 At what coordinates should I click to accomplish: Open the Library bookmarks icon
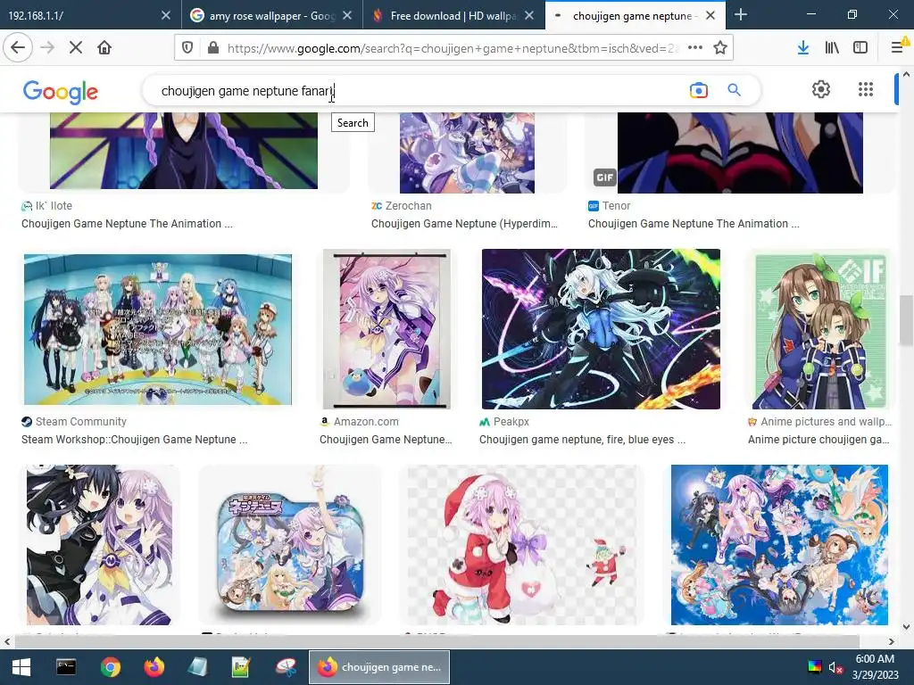pos(832,48)
